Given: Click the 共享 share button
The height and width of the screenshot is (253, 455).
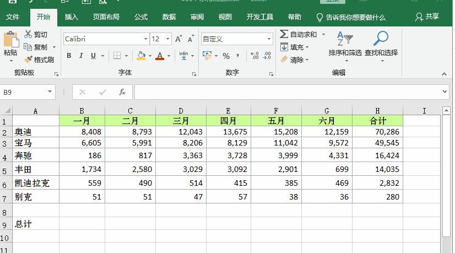Looking at the screenshot, I should (427, 17).
